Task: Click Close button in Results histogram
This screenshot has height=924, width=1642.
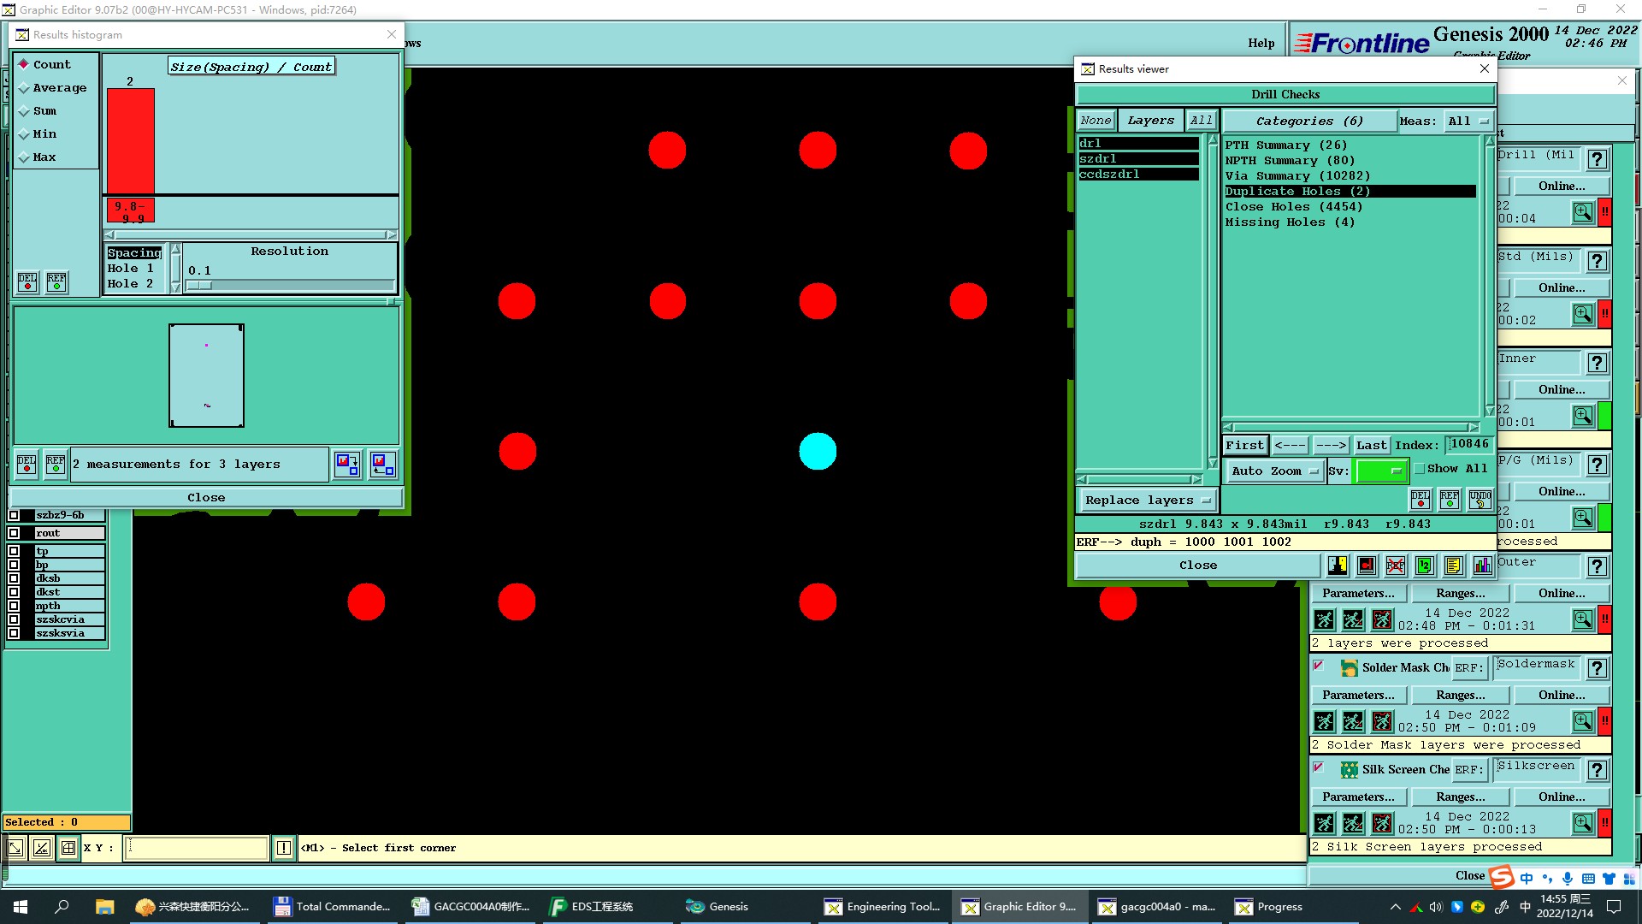Action: [206, 498]
